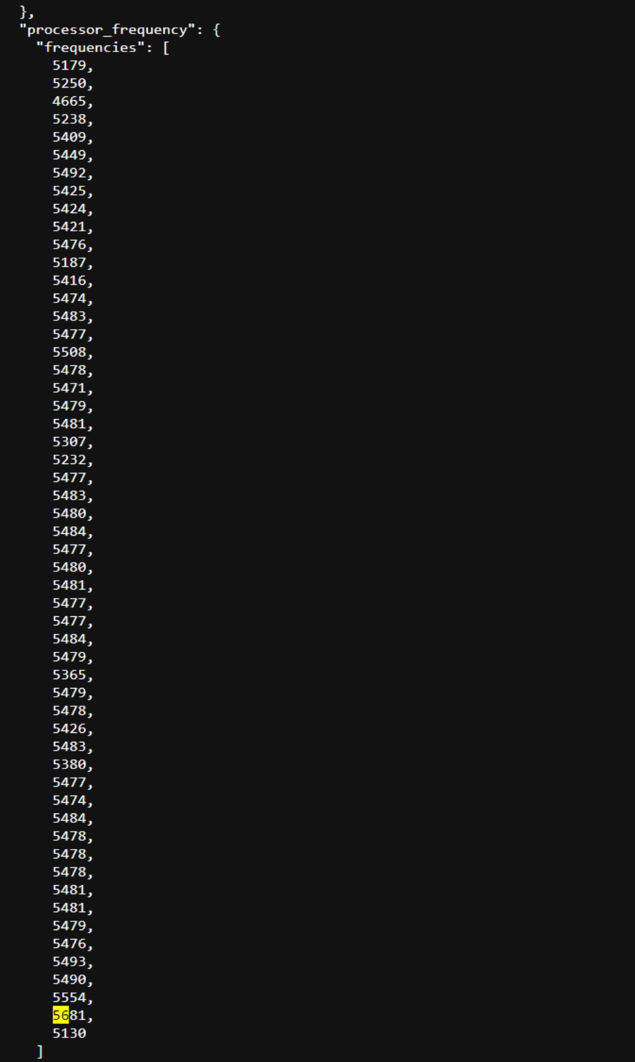The width and height of the screenshot is (635, 1062).
Task: Click the value 5365 in the list
Action: point(69,675)
